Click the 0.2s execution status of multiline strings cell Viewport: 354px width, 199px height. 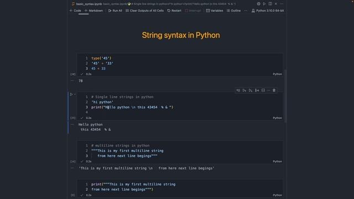(88, 161)
